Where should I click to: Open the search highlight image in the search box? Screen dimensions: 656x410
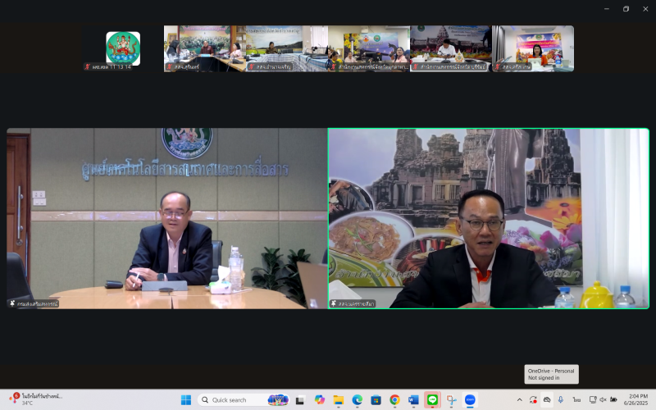(x=278, y=400)
